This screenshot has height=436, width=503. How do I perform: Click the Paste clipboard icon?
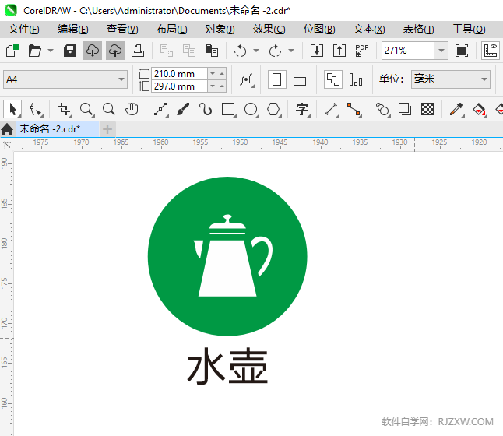coord(212,51)
